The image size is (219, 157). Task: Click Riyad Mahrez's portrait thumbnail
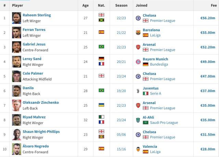(16, 120)
